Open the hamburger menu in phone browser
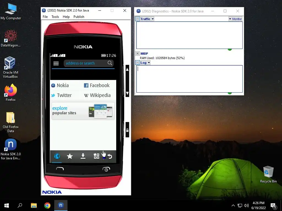Viewport: 282px width, 211px height. tap(56, 63)
